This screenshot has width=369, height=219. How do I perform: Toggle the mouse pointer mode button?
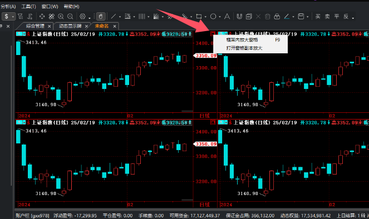(101, 17)
